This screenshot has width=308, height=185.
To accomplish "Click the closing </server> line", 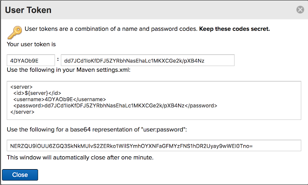I will [x=23, y=112].
